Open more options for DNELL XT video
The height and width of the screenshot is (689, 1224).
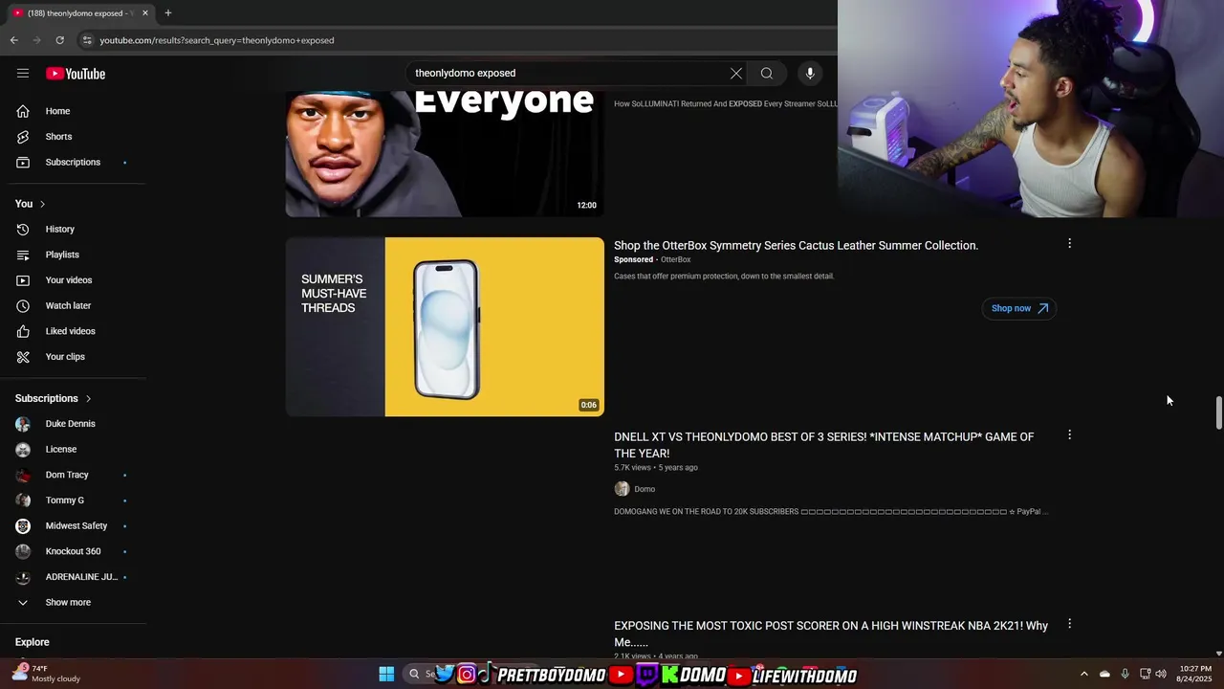point(1069,435)
